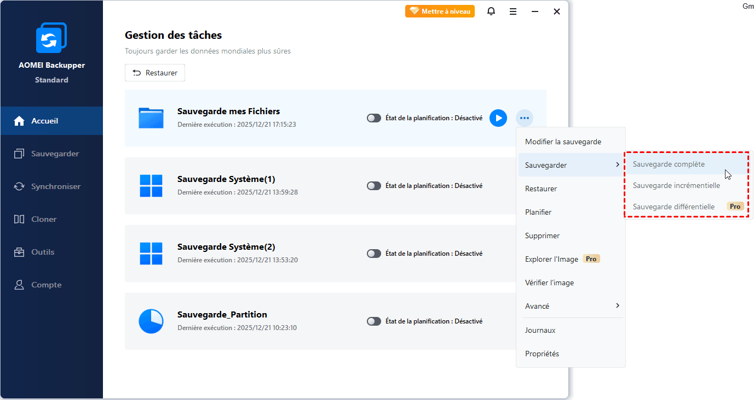Click the notification bell icon
The height and width of the screenshot is (400, 754).
tap(491, 11)
